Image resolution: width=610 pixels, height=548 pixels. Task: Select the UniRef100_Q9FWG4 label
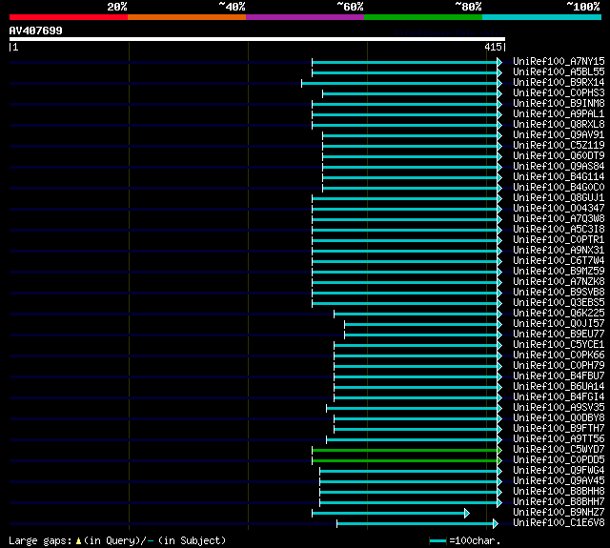tap(559, 471)
